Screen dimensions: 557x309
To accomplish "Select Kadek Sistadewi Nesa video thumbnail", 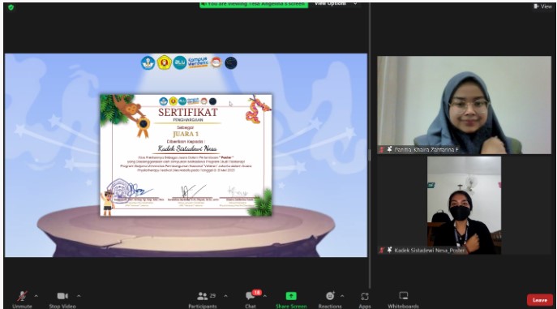I will (465, 205).
